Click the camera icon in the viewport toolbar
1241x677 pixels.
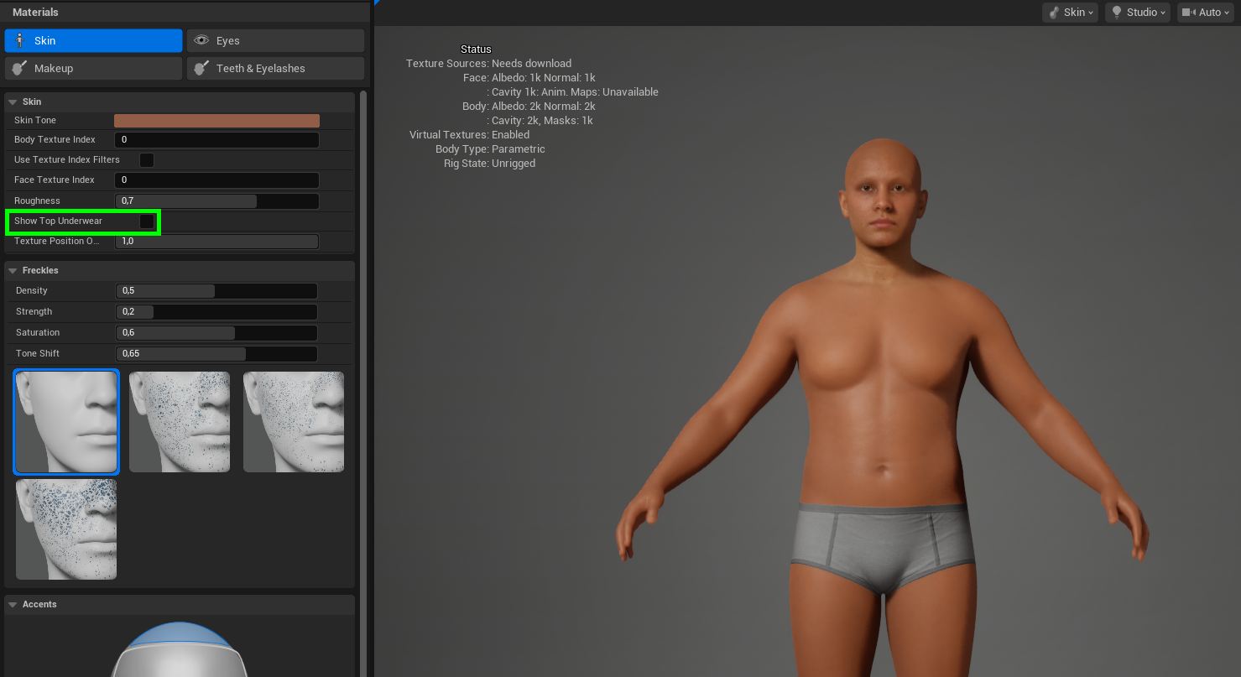click(1188, 13)
